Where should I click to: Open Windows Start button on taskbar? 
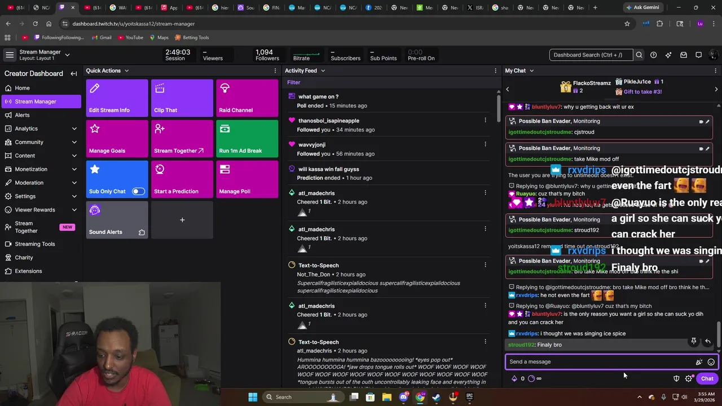click(x=253, y=397)
